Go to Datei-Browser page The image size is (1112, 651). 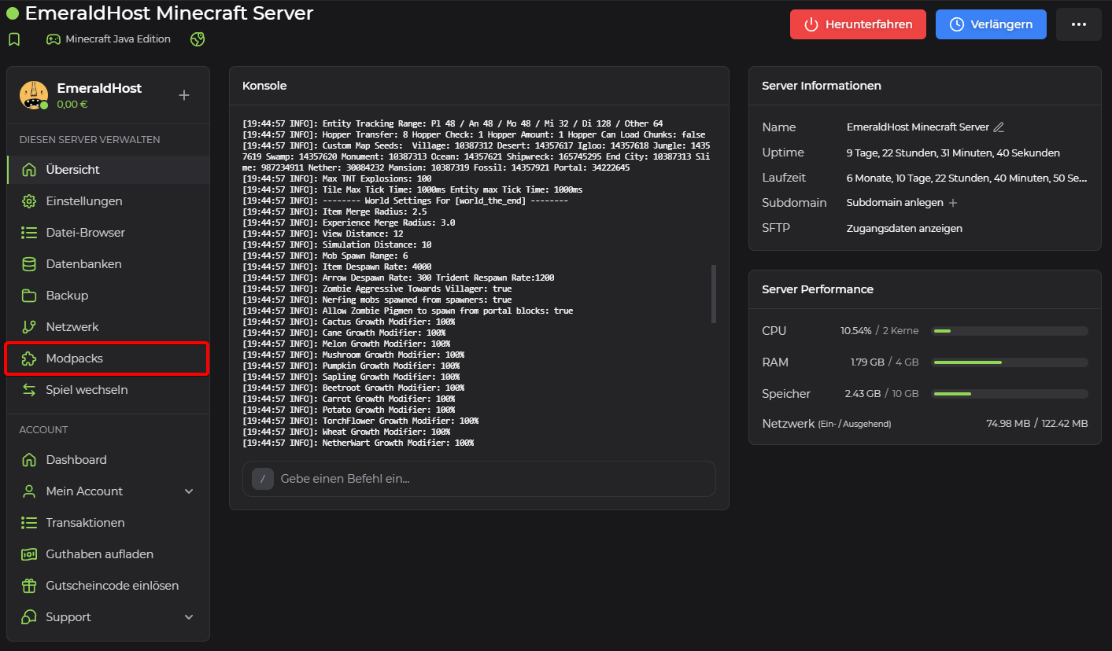85,233
